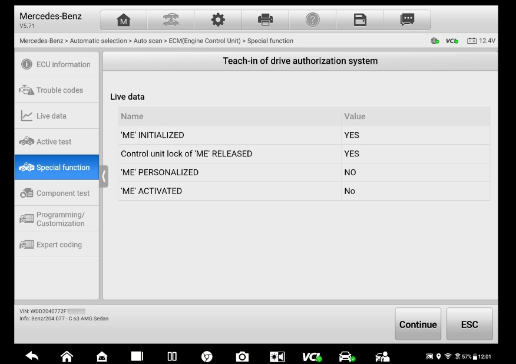Viewport: 516px width, 364px height.
Task: Open the message feedback icon
Action: 407,20
